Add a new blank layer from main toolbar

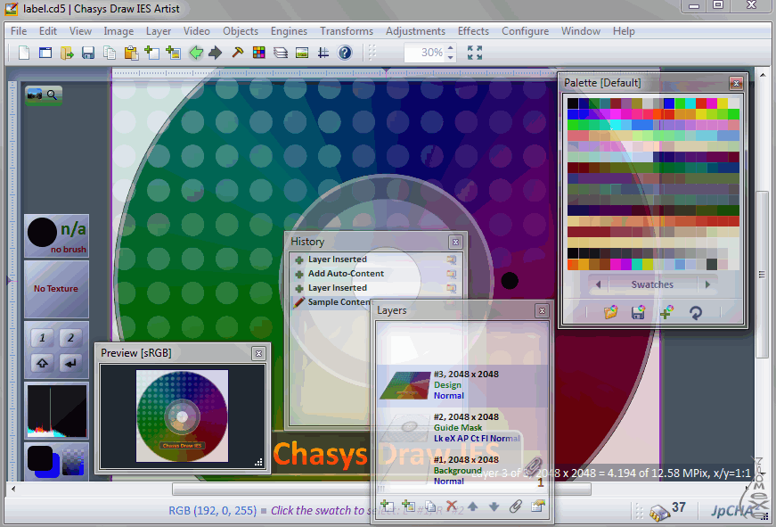tap(152, 53)
